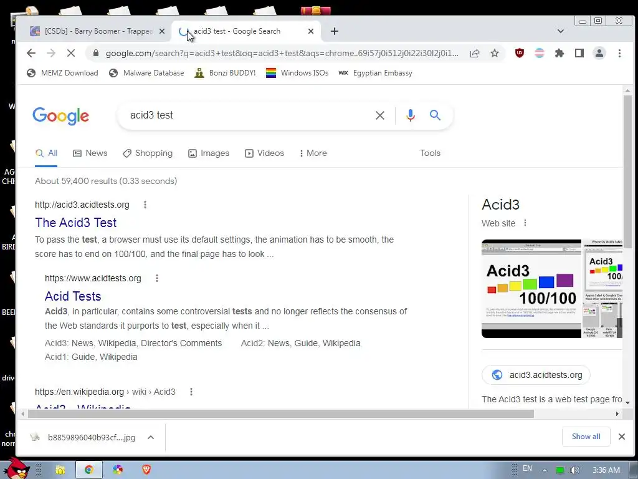Select the News search filter
638x479 pixels.
click(90, 153)
